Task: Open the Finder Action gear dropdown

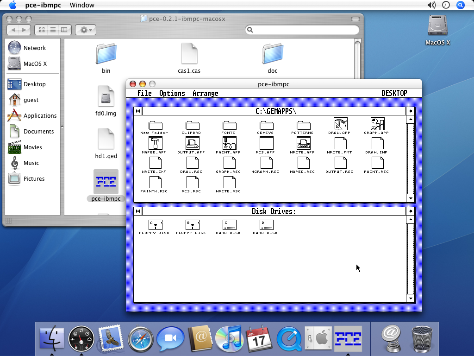Action: pyautogui.click(x=86, y=30)
